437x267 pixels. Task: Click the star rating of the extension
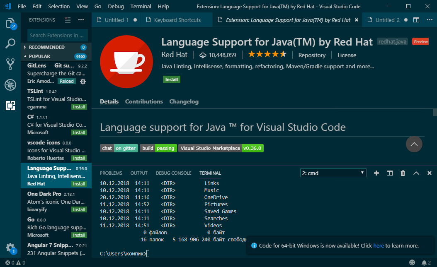point(267,54)
